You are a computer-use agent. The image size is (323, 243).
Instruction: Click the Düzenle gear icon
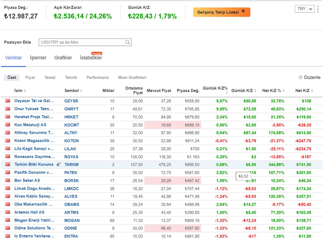(x=300, y=77)
